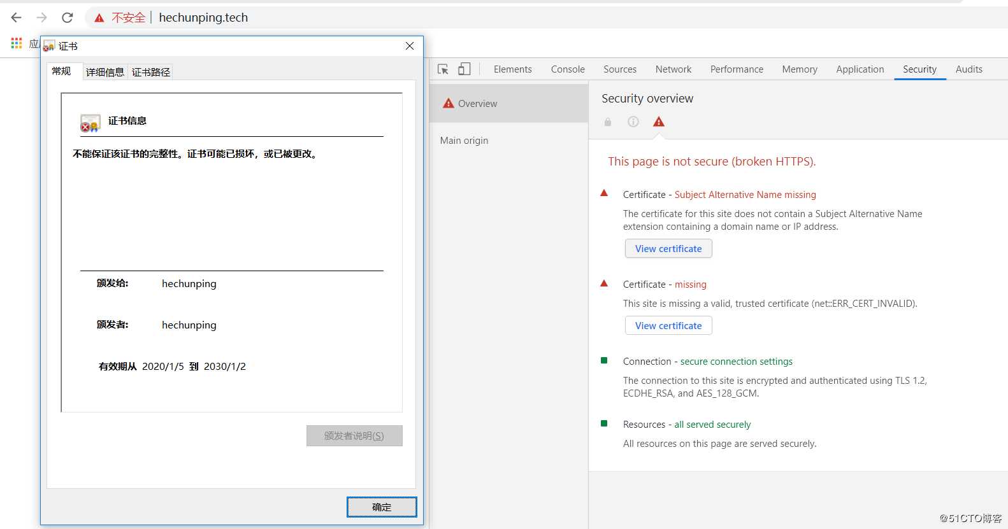
Task: Click 'secure connection settings' text
Action: point(736,362)
